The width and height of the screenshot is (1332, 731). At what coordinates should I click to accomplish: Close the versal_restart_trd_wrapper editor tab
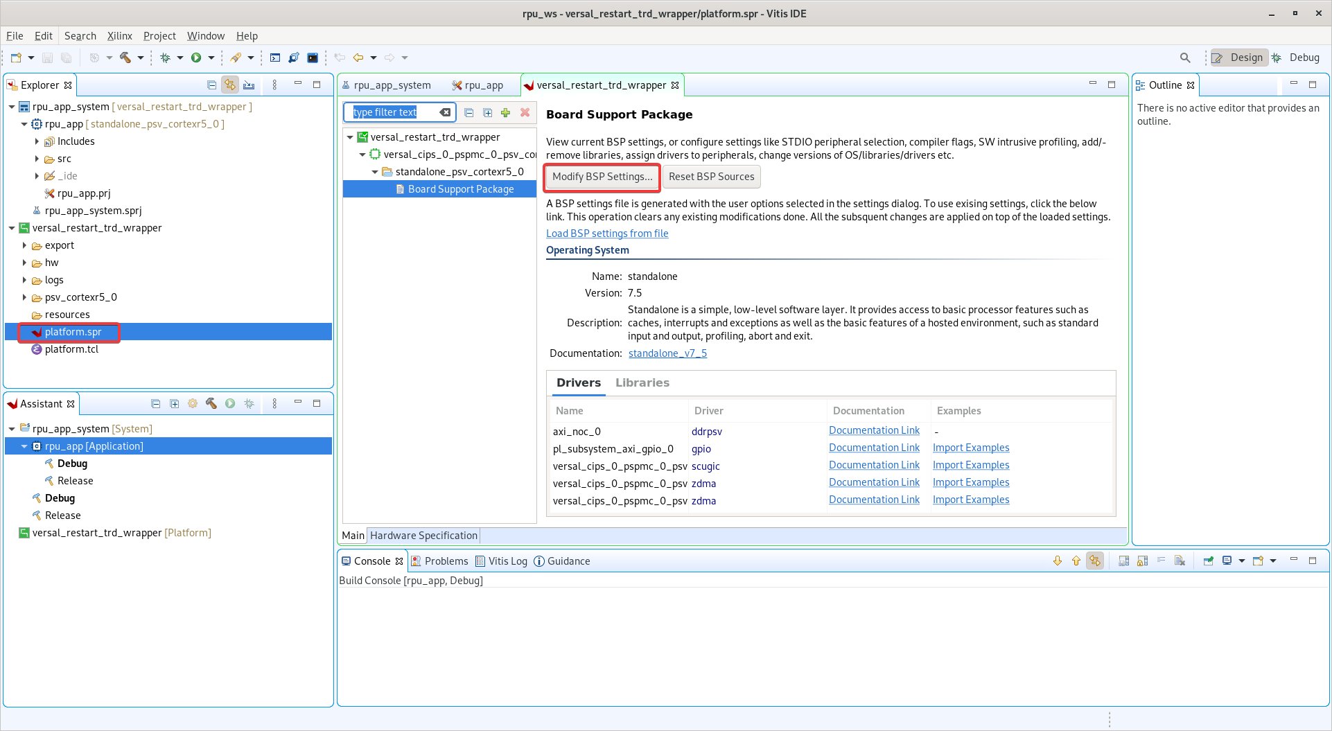click(x=675, y=85)
